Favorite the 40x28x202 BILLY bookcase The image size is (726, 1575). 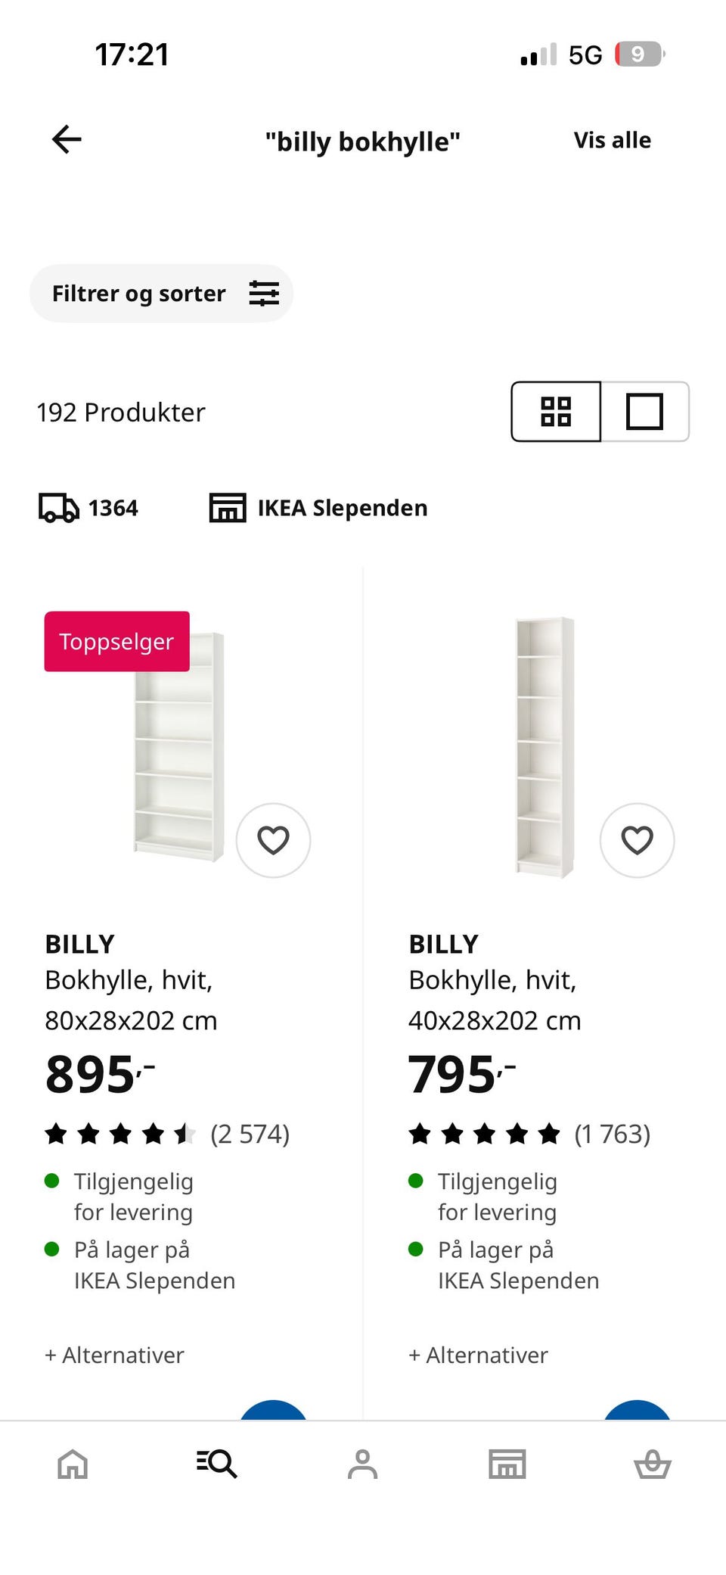pos(637,840)
